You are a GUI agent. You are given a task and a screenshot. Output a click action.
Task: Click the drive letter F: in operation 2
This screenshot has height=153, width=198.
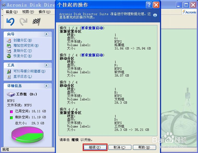pyautogui.click(x=116, y=65)
